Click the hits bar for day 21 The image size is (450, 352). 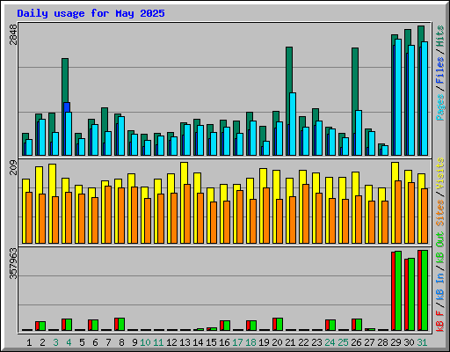pyautogui.click(x=289, y=70)
